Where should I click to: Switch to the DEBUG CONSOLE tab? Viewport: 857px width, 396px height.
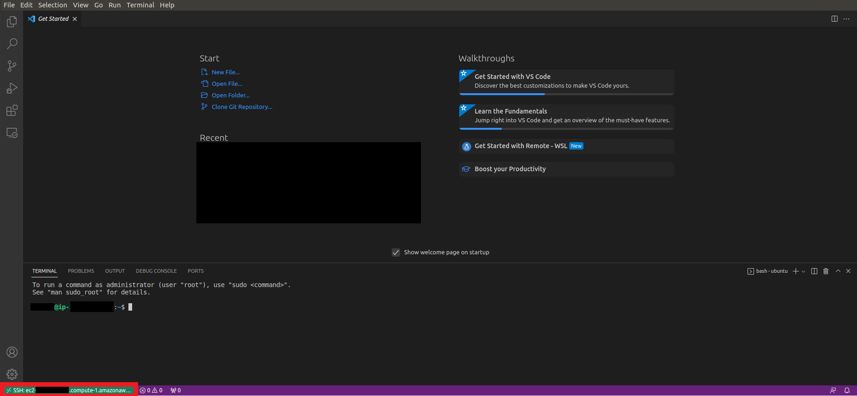(156, 271)
